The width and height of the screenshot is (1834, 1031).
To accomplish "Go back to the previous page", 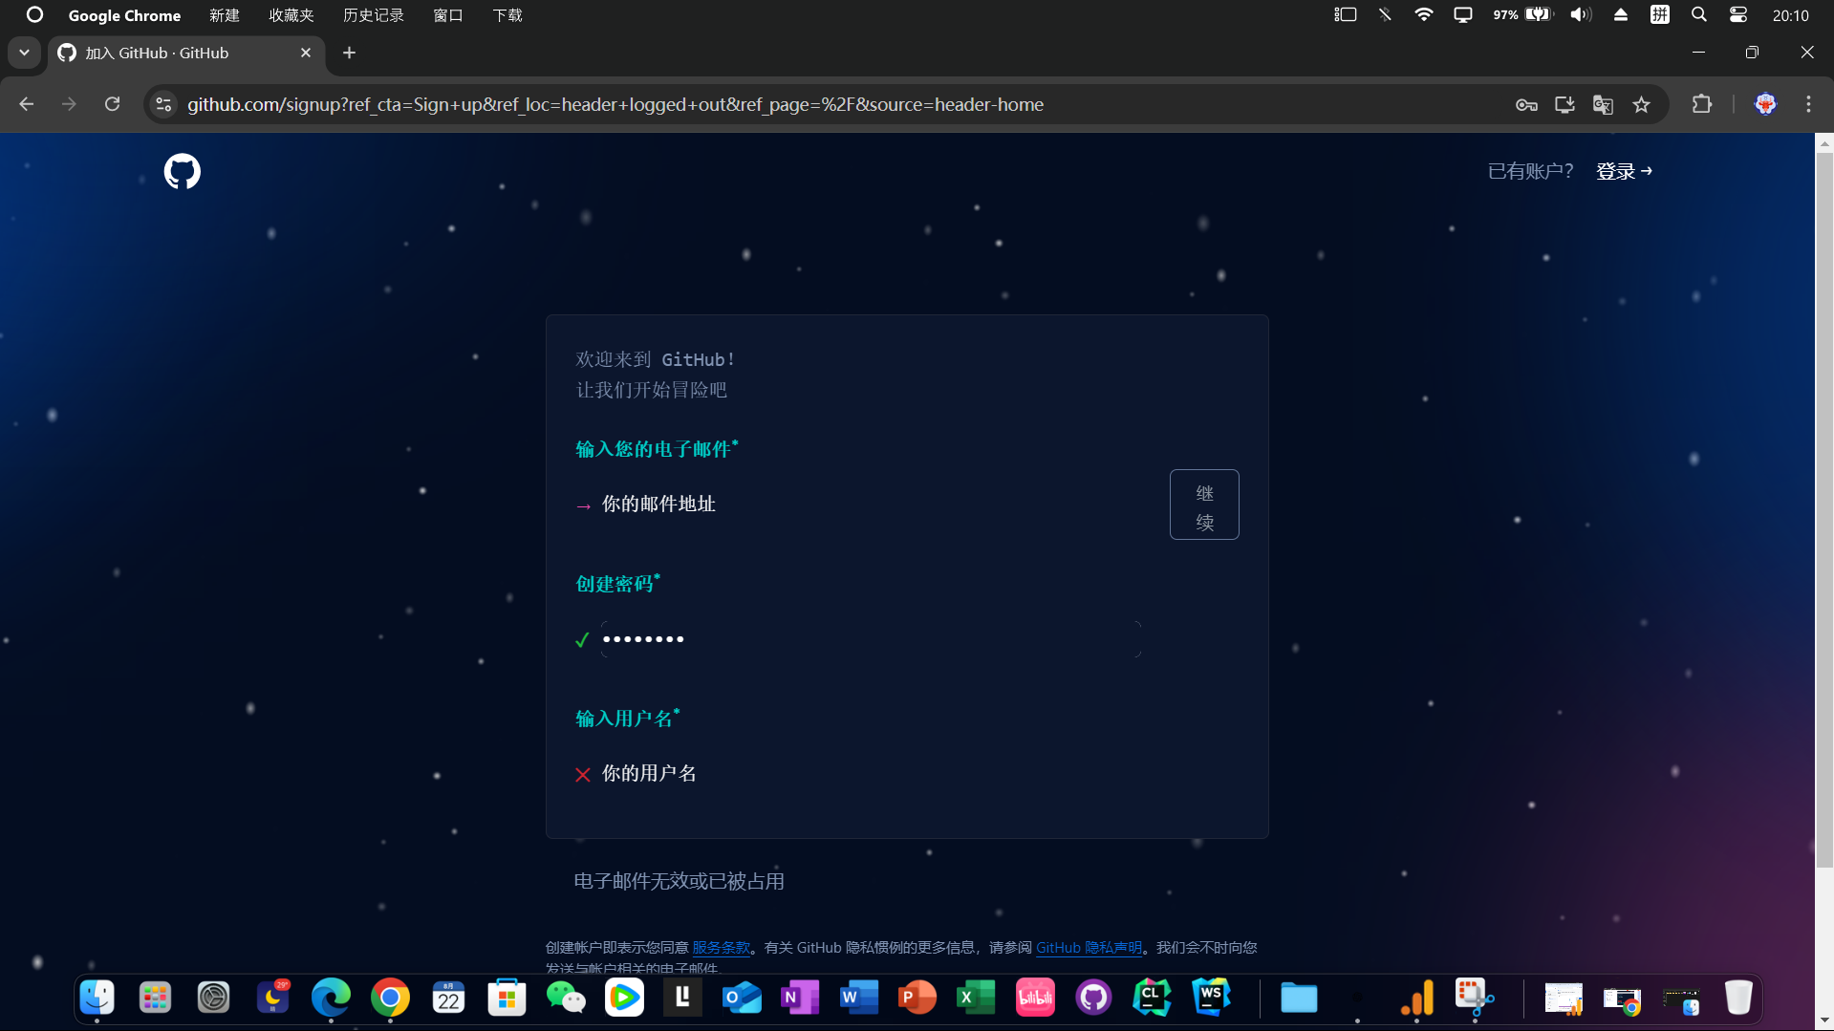I will coord(27,104).
